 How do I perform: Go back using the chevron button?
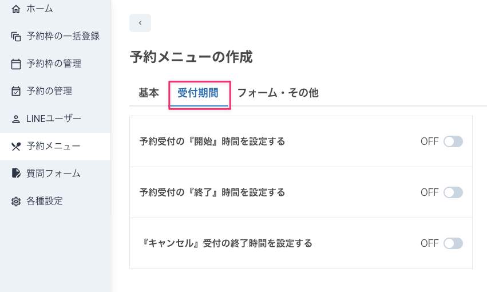coord(140,23)
